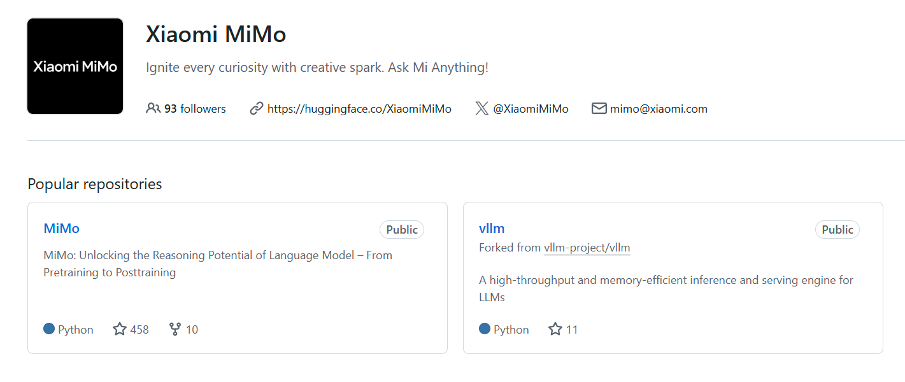905x382 pixels.
Task: Click the Python label on vllm card
Action: [x=511, y=330]
